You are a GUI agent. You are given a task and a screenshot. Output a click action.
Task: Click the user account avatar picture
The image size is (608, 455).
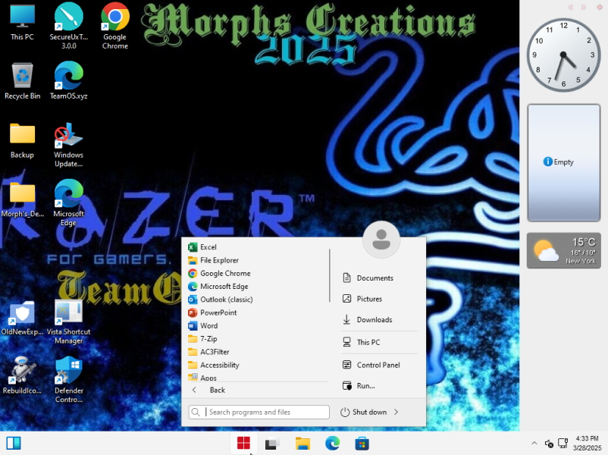coord(381,240)
